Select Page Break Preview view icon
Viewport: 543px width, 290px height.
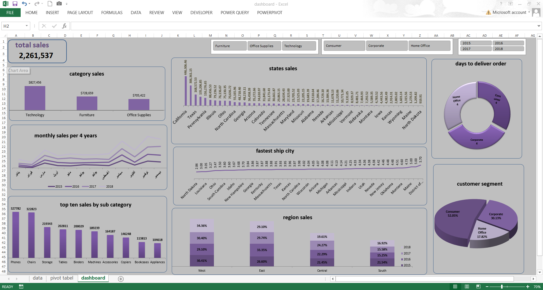coord(478,287)
